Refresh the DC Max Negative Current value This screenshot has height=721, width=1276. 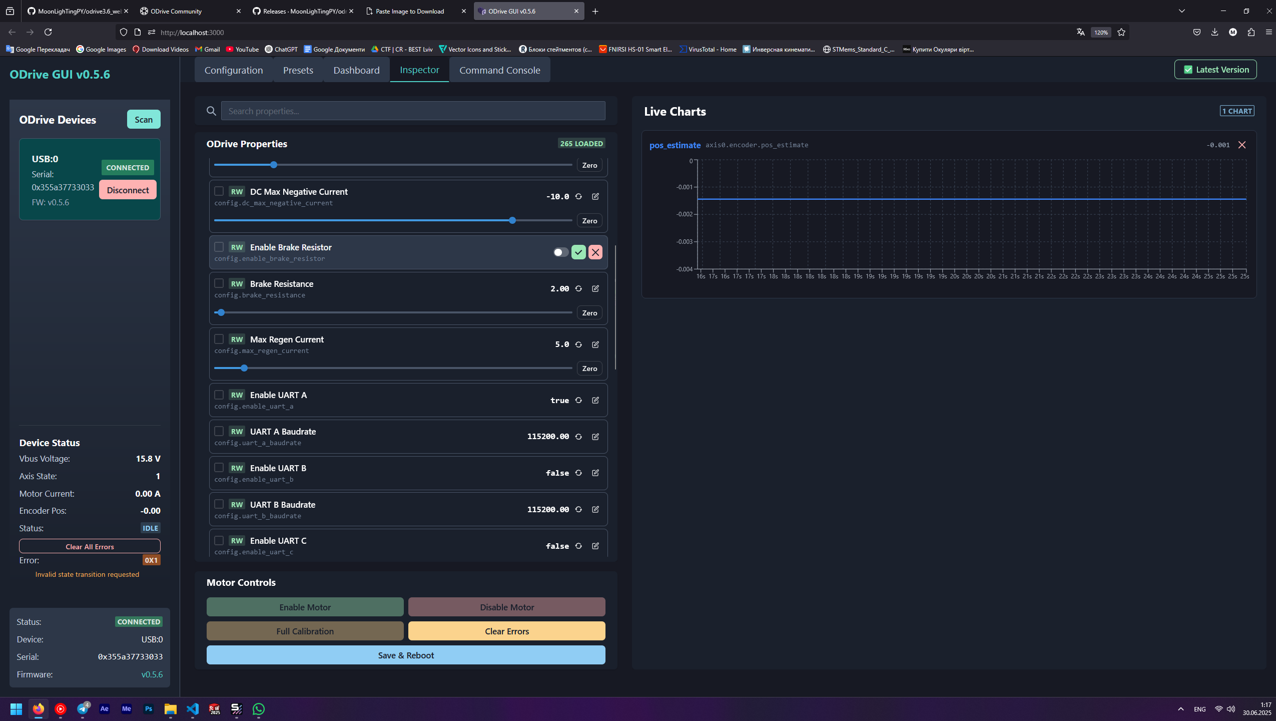[578, 197]
